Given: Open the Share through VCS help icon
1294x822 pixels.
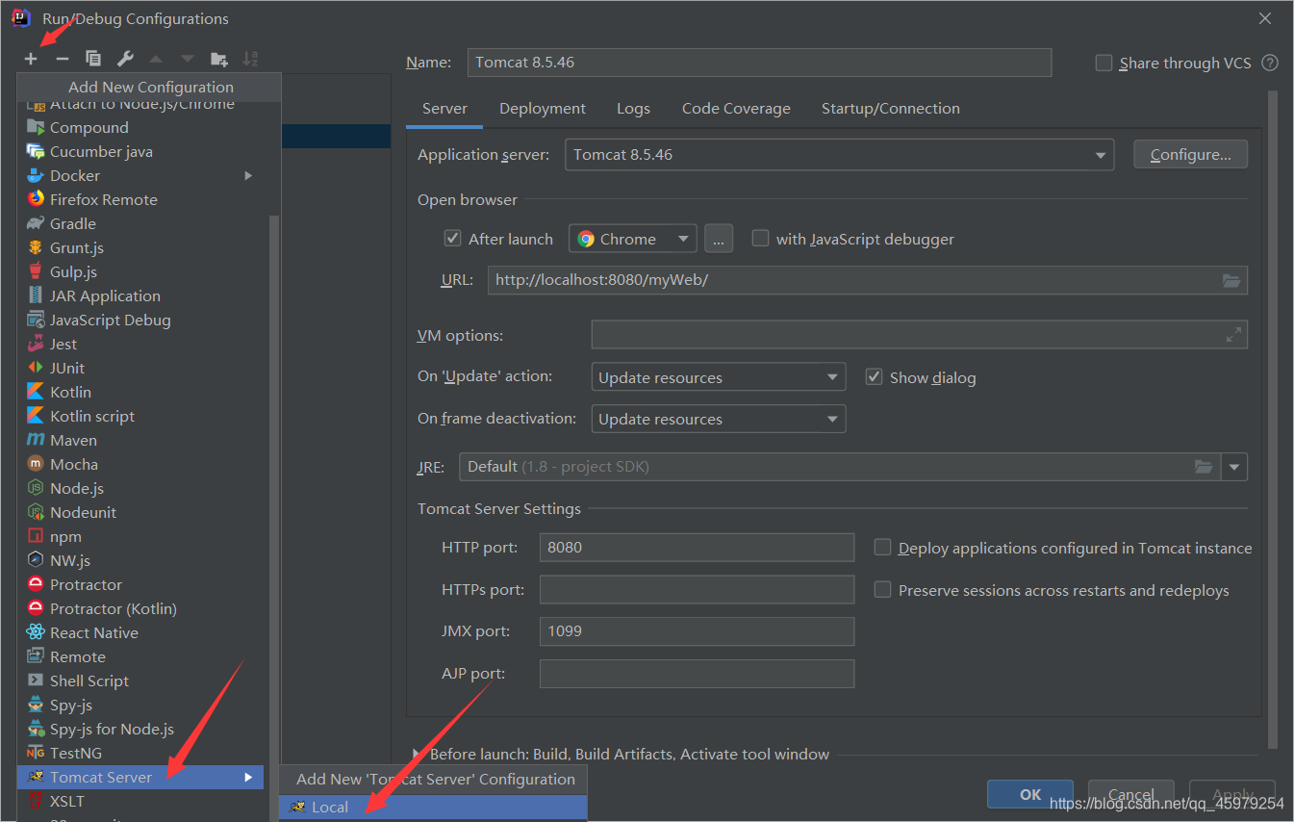Looking at the screenshot, I should tap(1270, 63).
